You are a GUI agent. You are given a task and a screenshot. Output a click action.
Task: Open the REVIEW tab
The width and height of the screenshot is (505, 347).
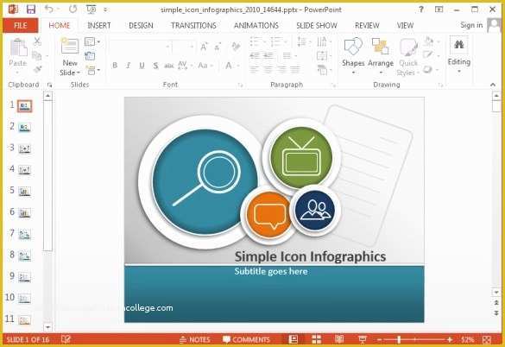click(x=367, y=25)
